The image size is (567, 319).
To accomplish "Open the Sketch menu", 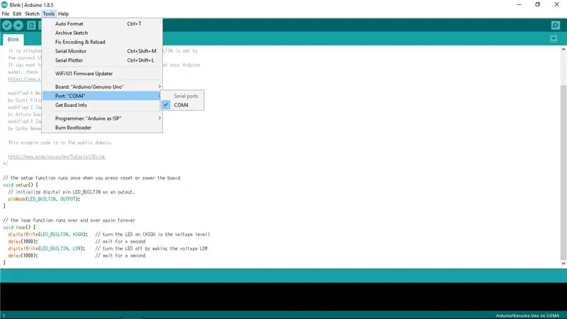I will click(32, 13).
